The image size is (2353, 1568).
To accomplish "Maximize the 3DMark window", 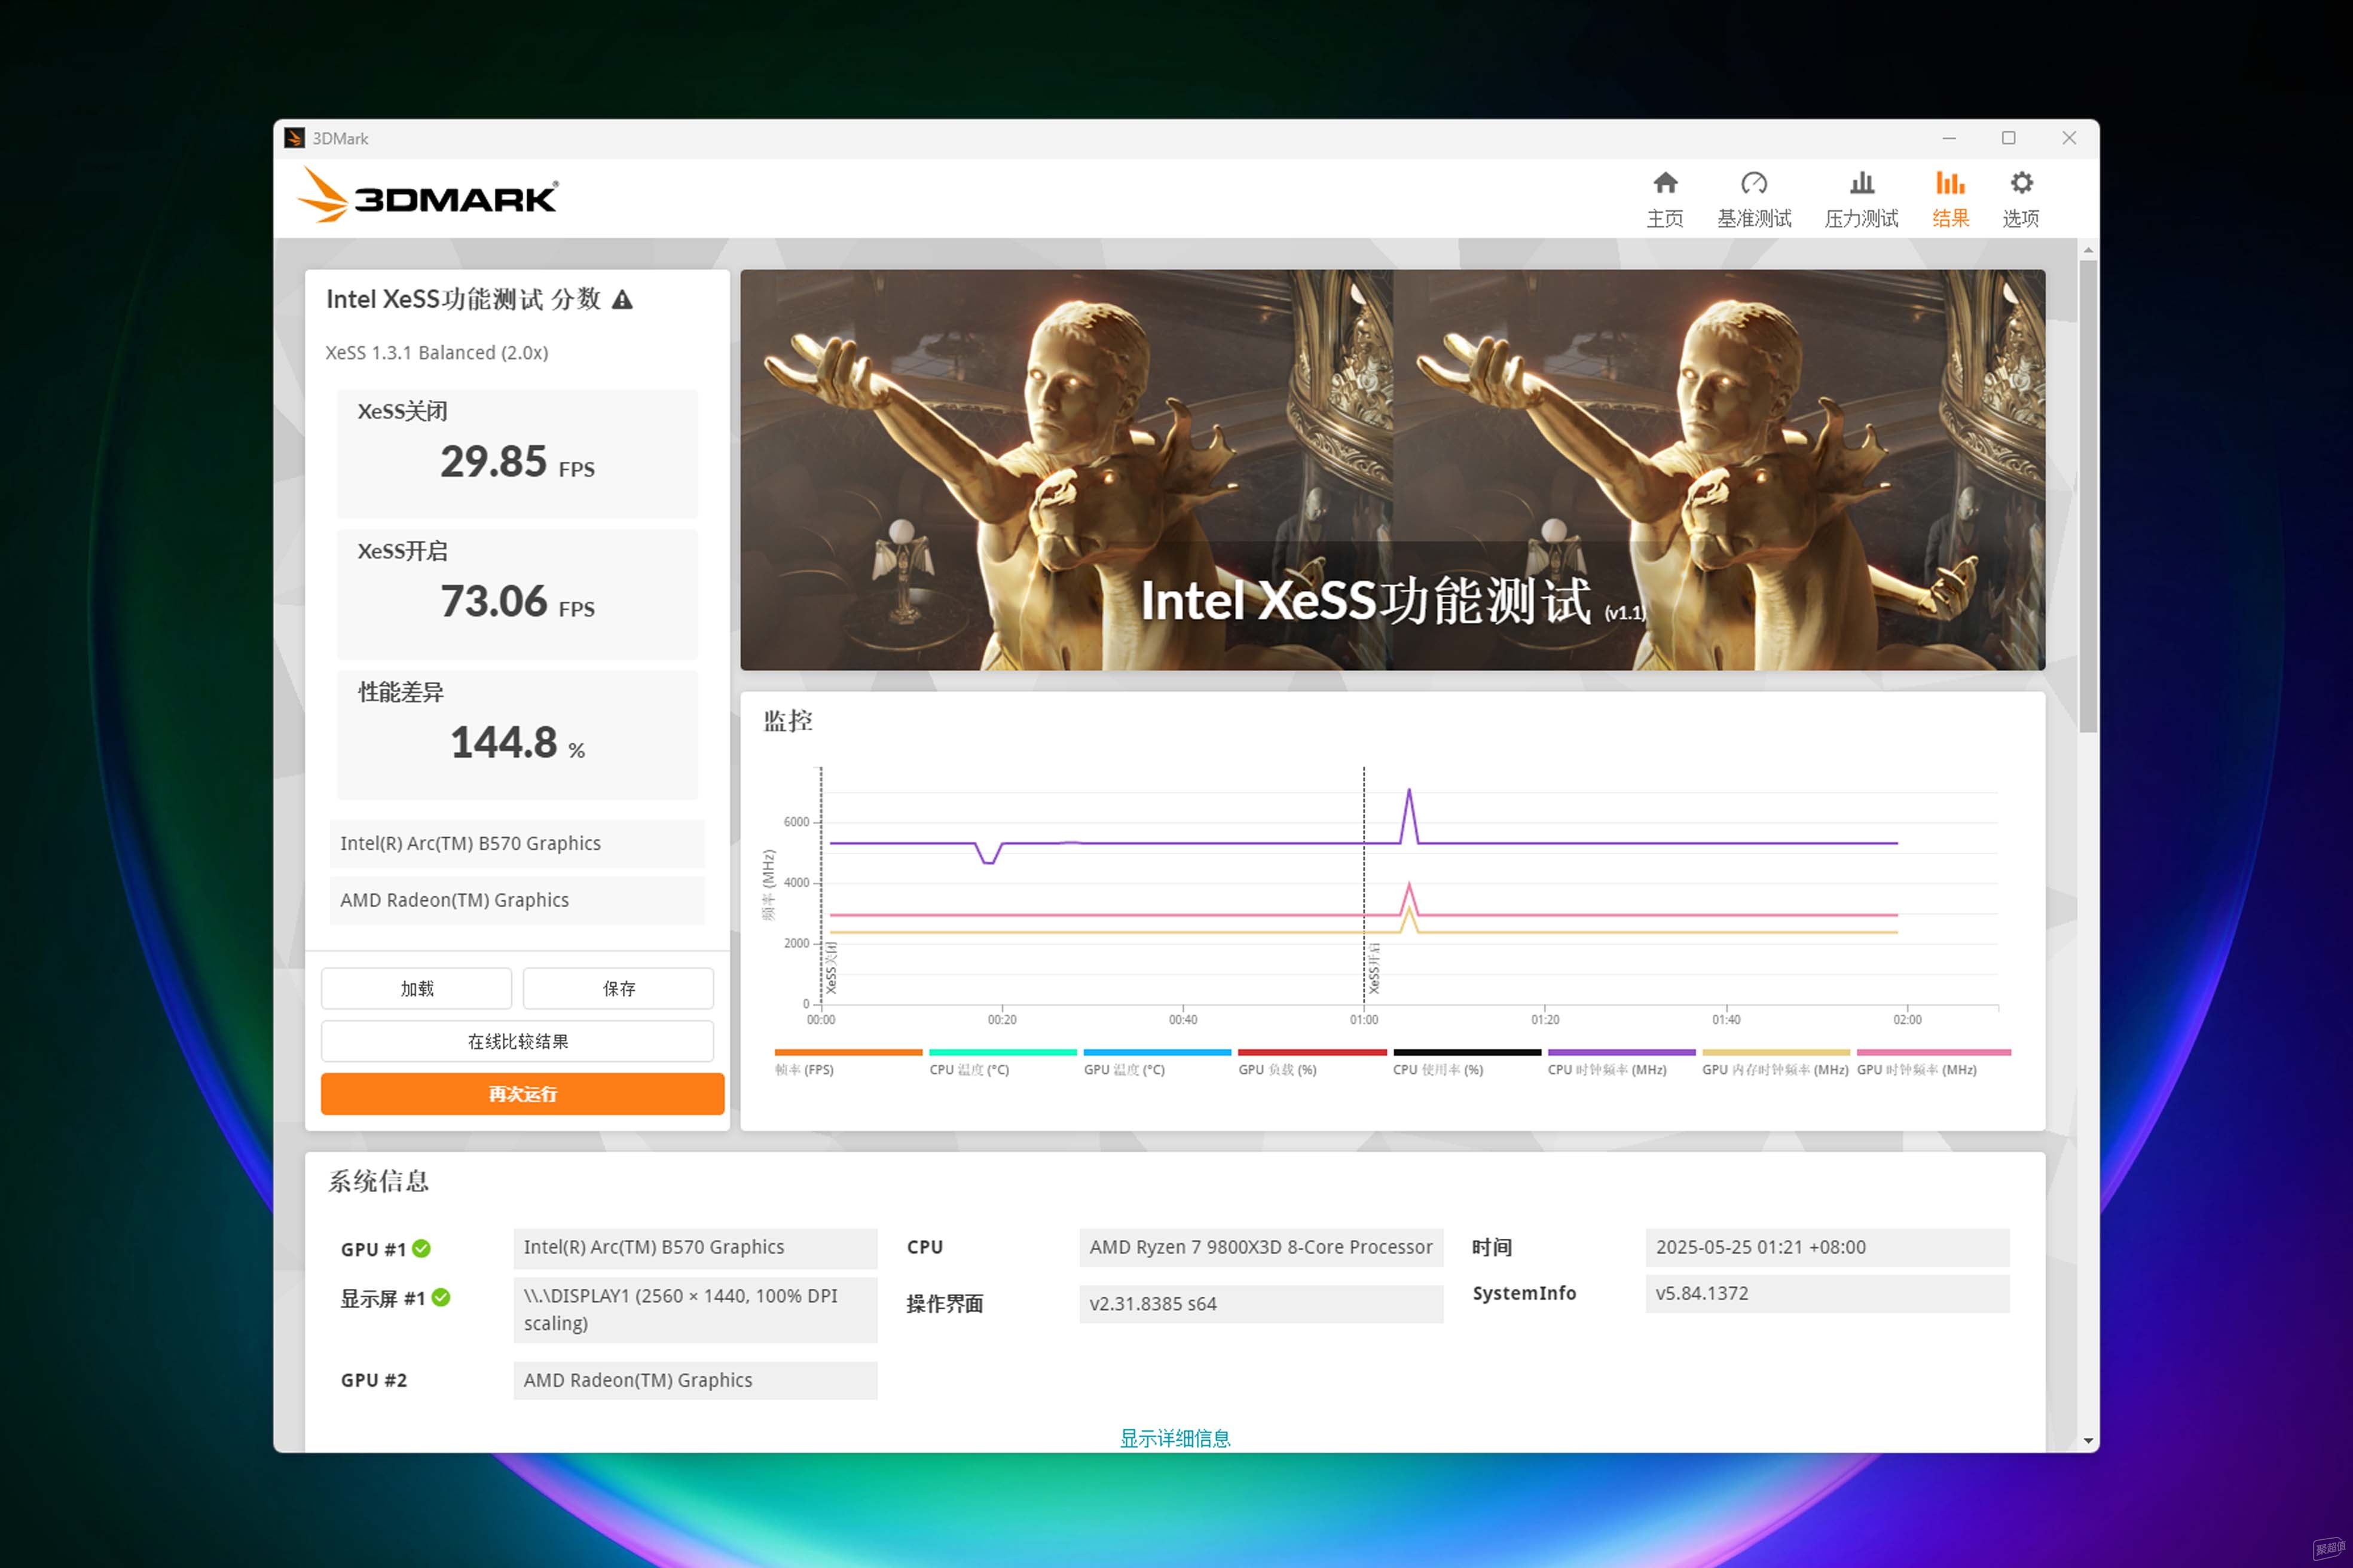I will point(2008,138).
